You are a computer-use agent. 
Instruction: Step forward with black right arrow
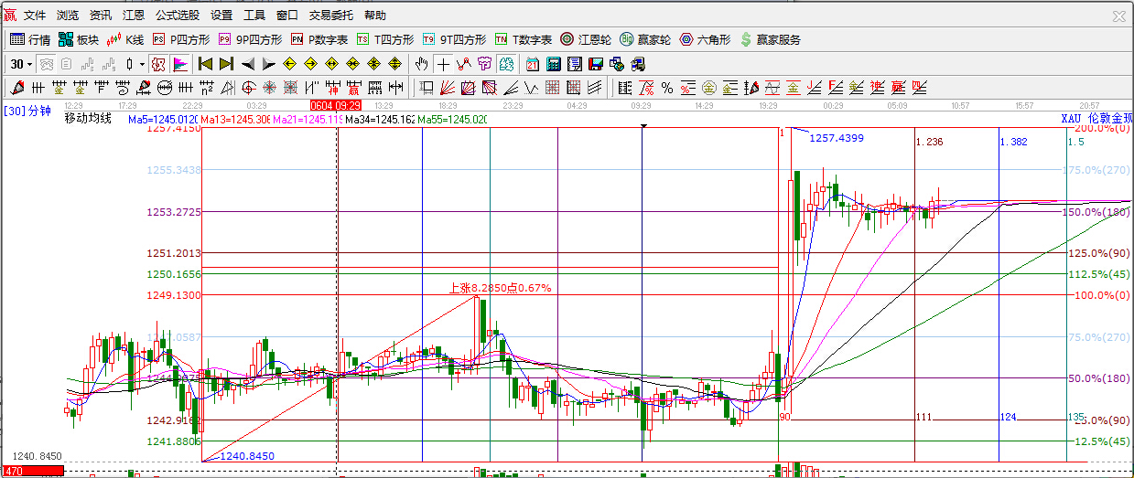pos(268,64)
